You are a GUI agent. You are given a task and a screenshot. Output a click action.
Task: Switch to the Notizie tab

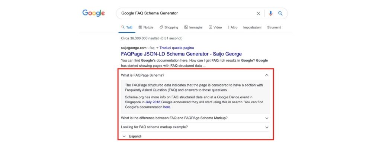146,27
